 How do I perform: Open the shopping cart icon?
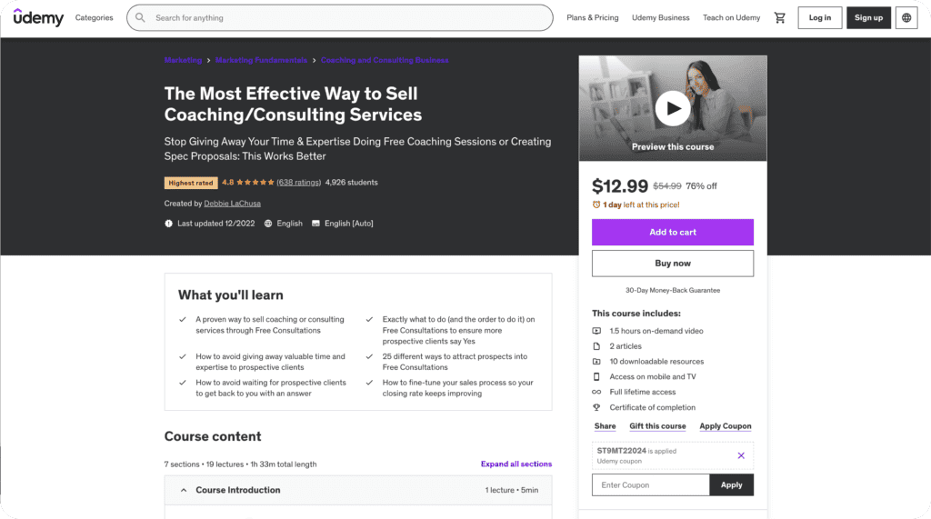779,17
